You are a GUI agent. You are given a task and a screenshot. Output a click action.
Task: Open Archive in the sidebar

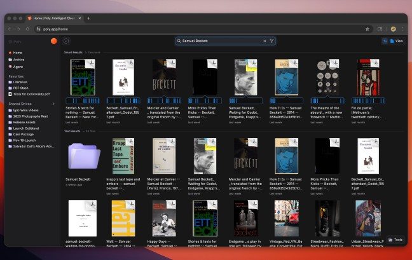click(18, 59)
